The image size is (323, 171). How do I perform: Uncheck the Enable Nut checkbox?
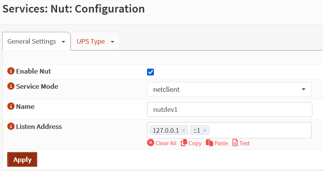click(x=150, y=72)
